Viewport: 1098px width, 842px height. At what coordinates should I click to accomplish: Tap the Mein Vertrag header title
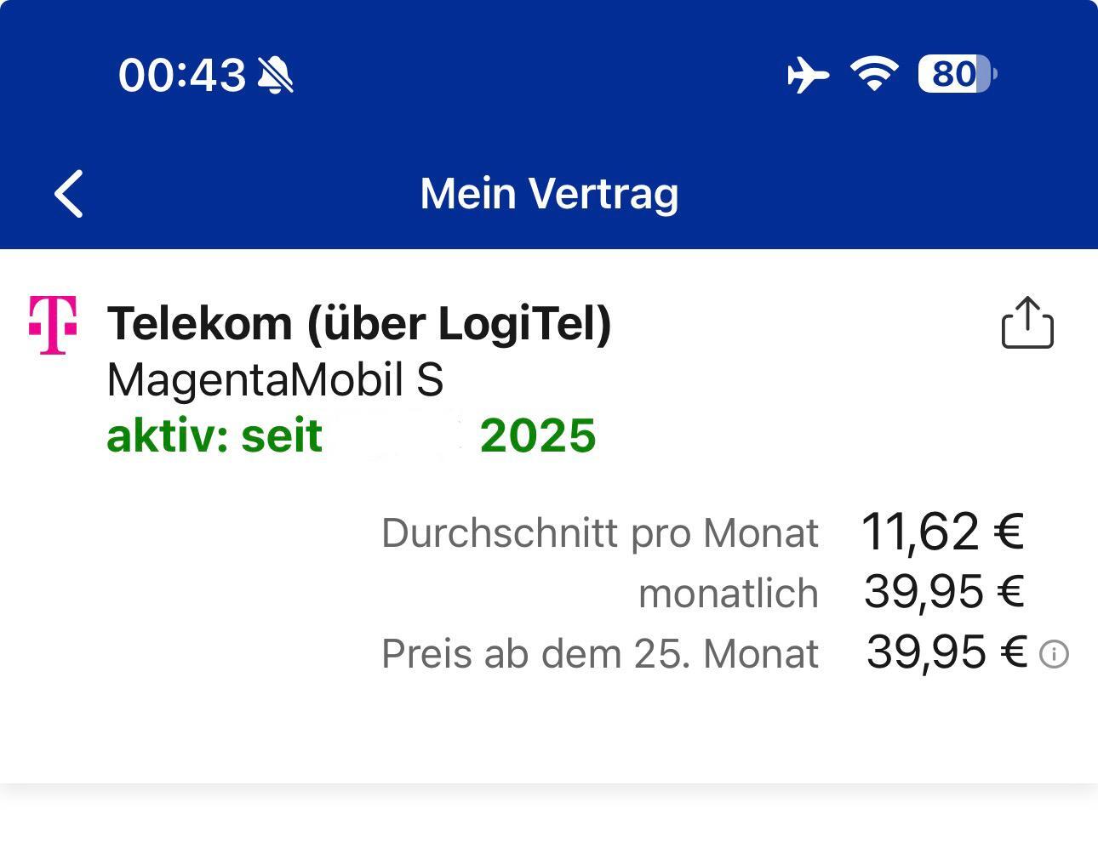549,194
